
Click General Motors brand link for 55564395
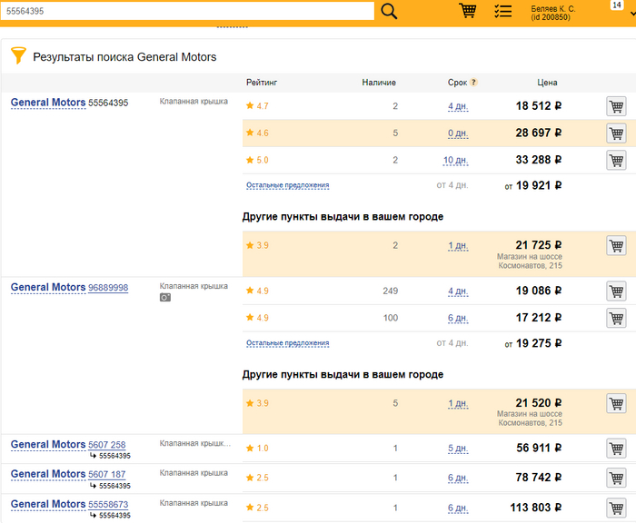pos(48,103)
